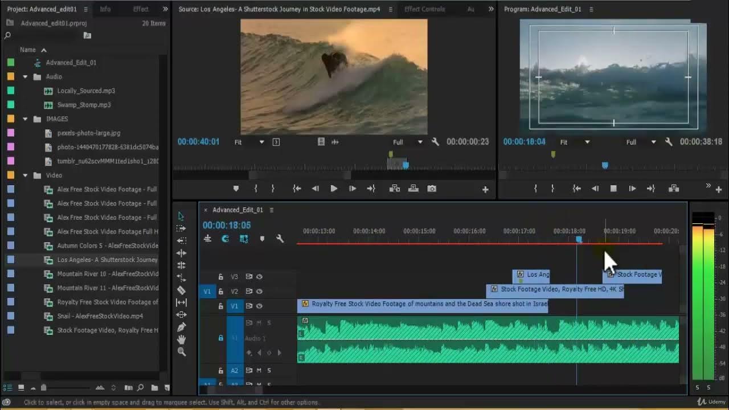The height and width of the screenshot is (410, 729).
Task: Click Mark Out in the Program monitor
Action: click(552, 188)
